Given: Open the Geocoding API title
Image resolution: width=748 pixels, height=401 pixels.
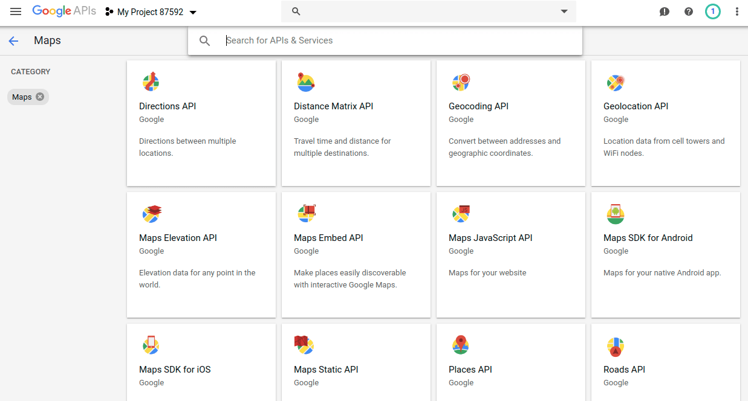Looking at the screenshot, I should [478, 106].
